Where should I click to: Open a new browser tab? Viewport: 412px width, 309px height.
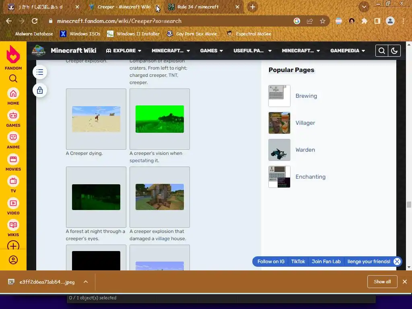[x=253, y=7]
